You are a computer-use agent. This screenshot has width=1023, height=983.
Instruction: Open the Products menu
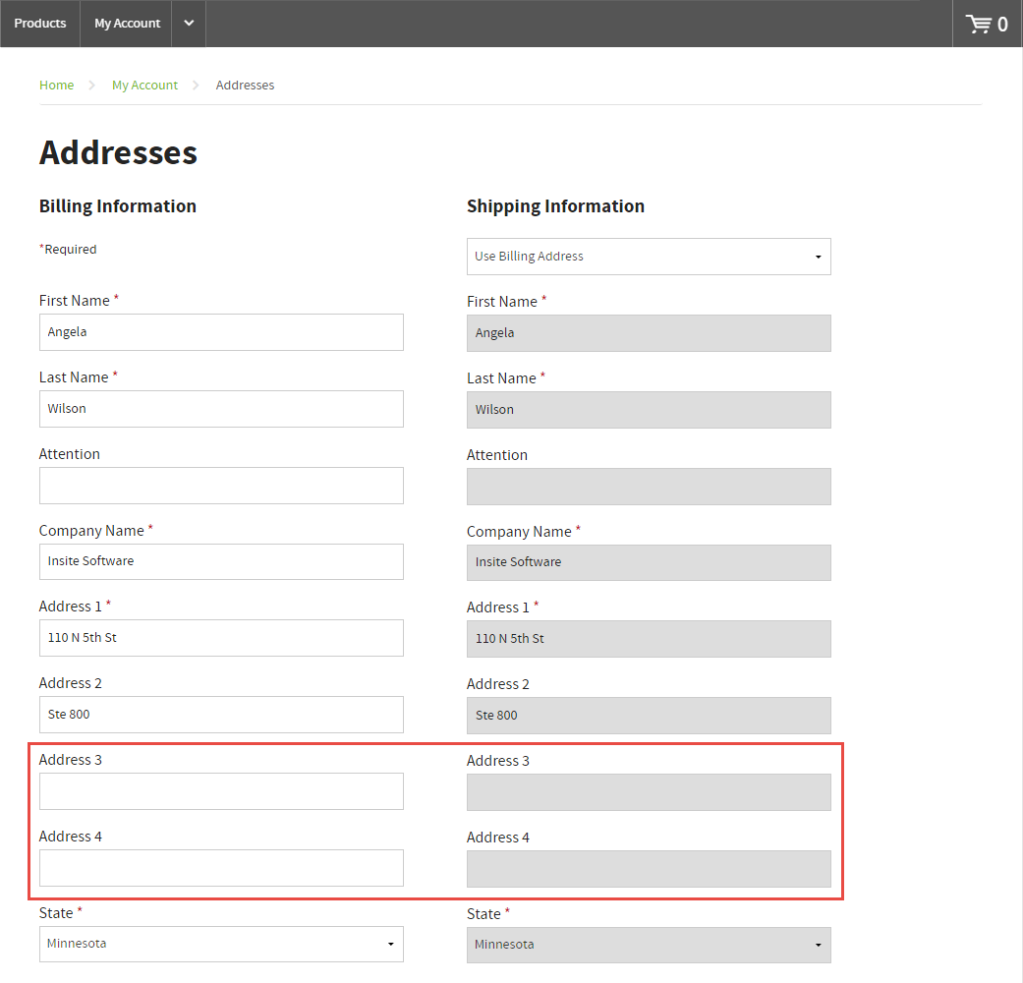pyautogui.click(x=40, y=24)
